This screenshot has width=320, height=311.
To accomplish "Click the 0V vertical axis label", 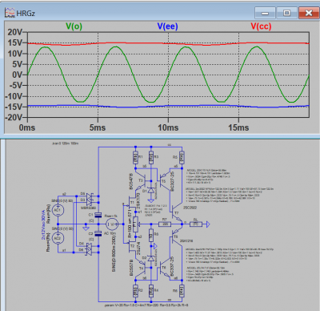I will click(18, 75).
